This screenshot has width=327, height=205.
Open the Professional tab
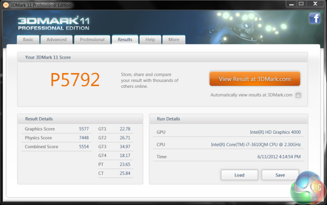[x=92, y=39]
